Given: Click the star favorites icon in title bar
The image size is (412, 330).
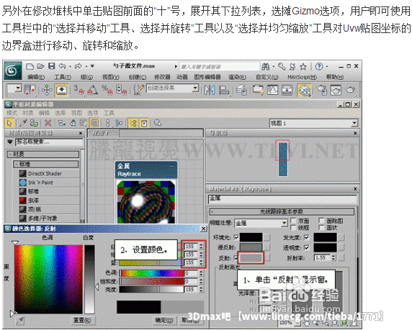Looking at the screenshot, I should click(x=303, y=67).
